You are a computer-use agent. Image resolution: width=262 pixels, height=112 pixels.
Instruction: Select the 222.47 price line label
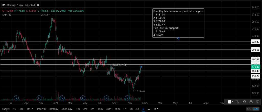256,42
